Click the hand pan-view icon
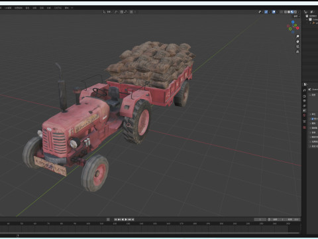Screen dimensions: 318x239 pyautogui.click(x=297, y=41)
